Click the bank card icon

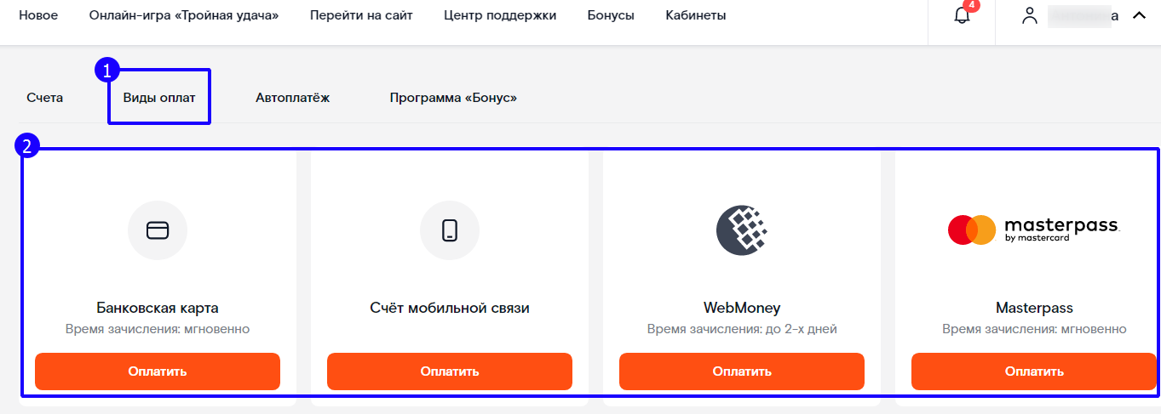158,230
